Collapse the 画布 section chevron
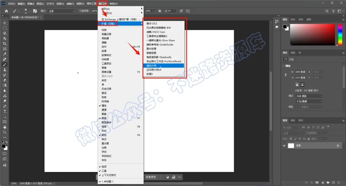This screenshot has width=346, height=186. 283,66
